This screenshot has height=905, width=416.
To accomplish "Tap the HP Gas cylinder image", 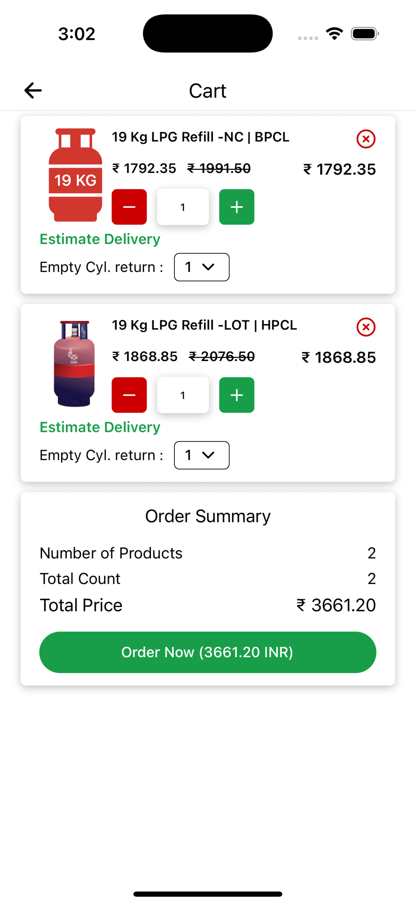I will tap(74, 363).
